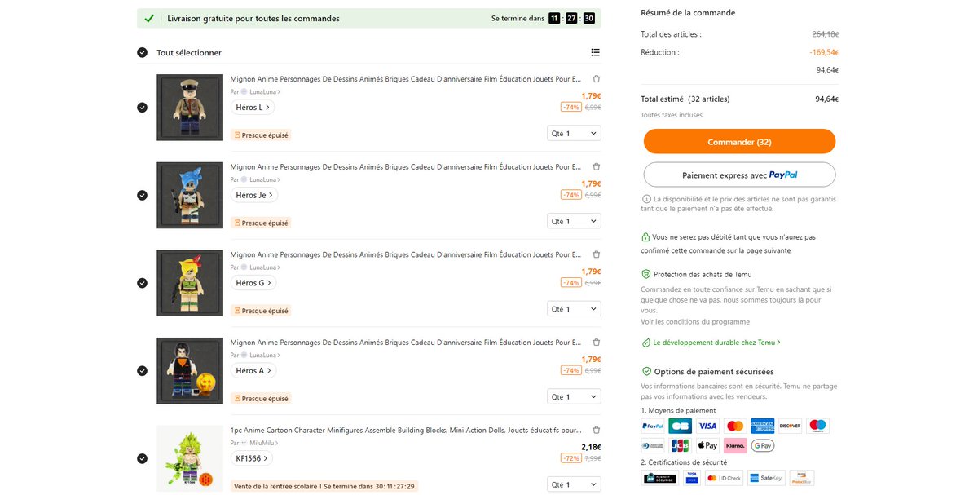Toggle the checkbox for the Héros G item

click(143, 283)
